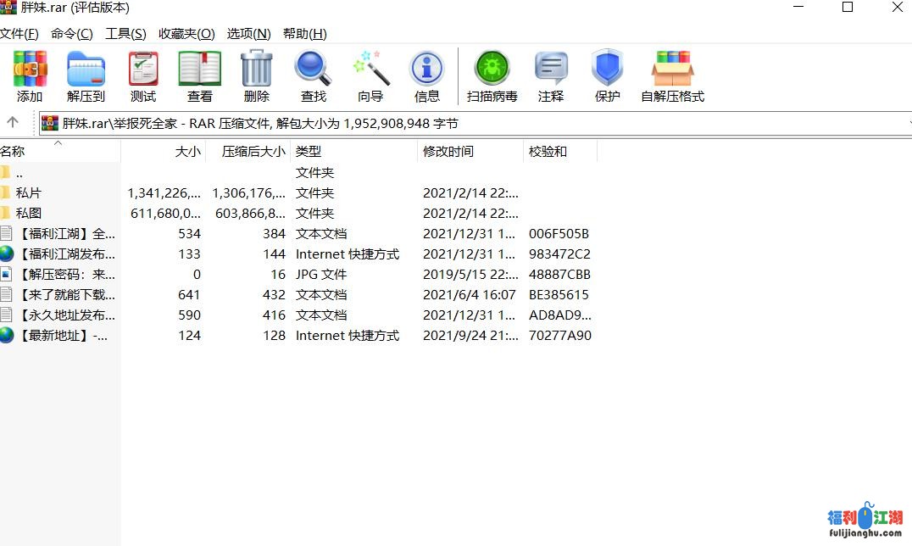Open the 查找 (Find) magnifier tool

(313, 76)
